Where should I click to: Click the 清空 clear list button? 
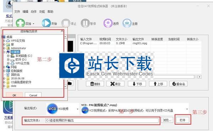[x=115, y=84]
